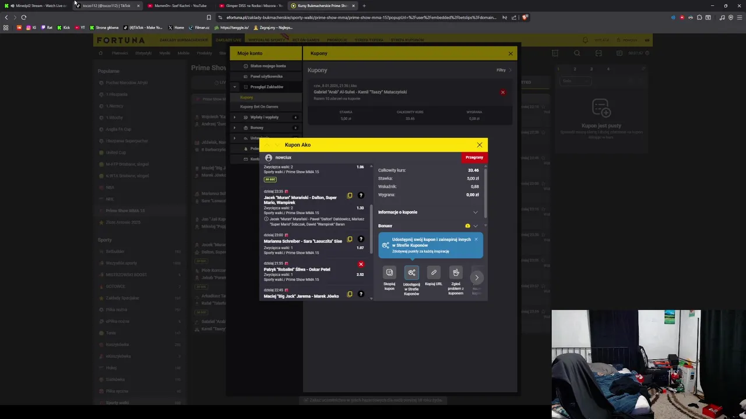Click the red lost icon on Al-Sulwi coupon card
Image resolution: width=746 pixels, height=419 pixels.
[x=503, y=92]
